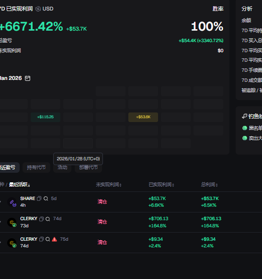Screen dimensions: 262x279
Task: Click the +$53.6K calendar day cell
Action: click(143, 117)
